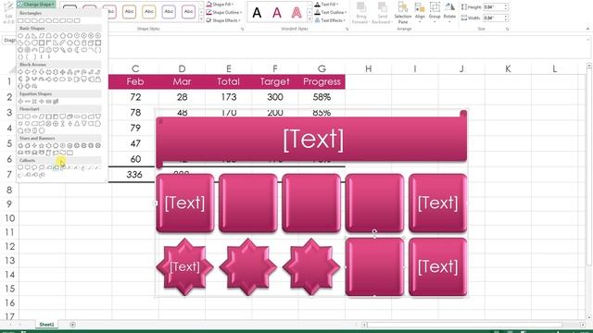Choose the plus sign equation shape
The width and height of the screenshot is (593, 333).
click(x=20, y=101)
